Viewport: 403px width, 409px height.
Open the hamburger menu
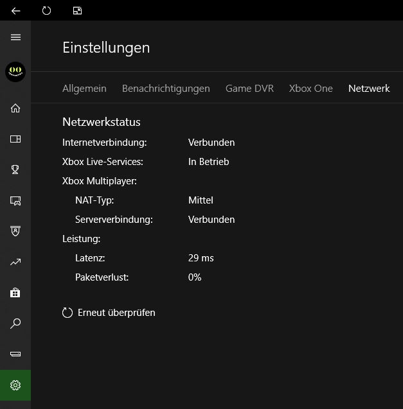click(x=15, y=37)
